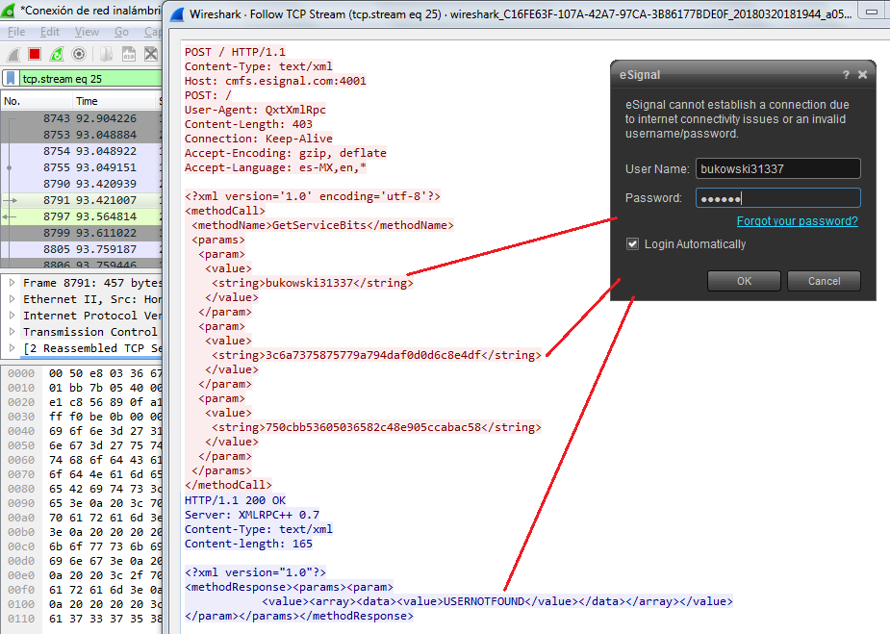Click the grayed Start capture shark fin icon

[13, 55]
